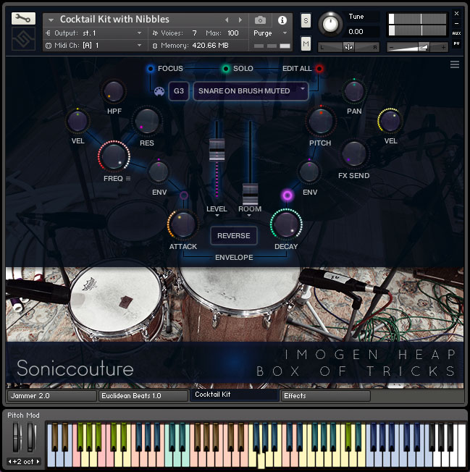Viewport: 470px width, 472px height.
Task: Open the Purge dropdown menu
Action: pos(270,33)
